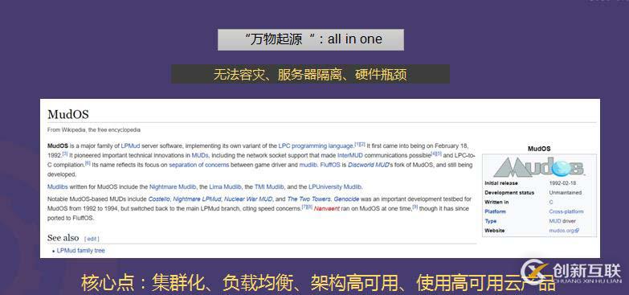Click the infobox title MudOS above logo
The height and width of the screenshot is (295, 629).
pos(539,149)
